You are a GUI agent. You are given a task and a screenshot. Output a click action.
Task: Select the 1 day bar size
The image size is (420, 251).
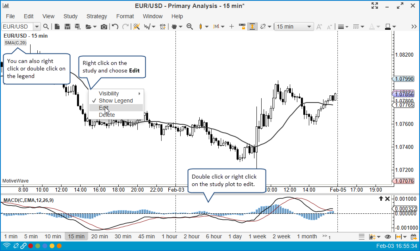[x=235, y=236]
